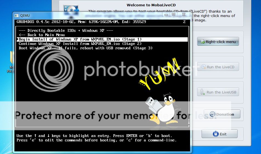Viewport: 261px width, 154px height.
Task: Maximize the QEMU window
Action: (173, 15)
